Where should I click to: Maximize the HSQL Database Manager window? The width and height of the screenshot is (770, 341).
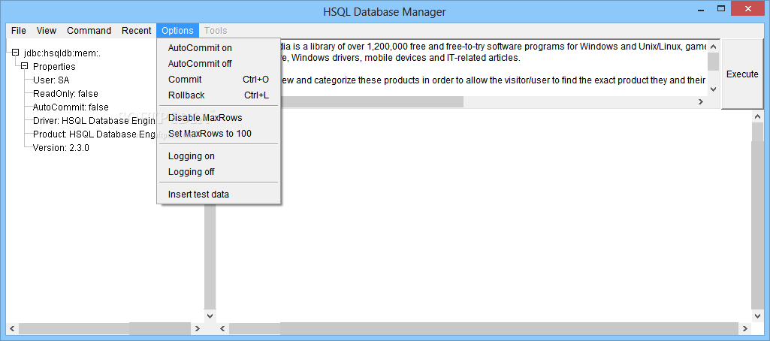pos(721,8)
